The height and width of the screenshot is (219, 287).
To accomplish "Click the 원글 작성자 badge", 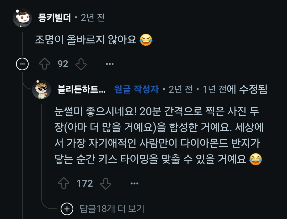I will (136, 89).
